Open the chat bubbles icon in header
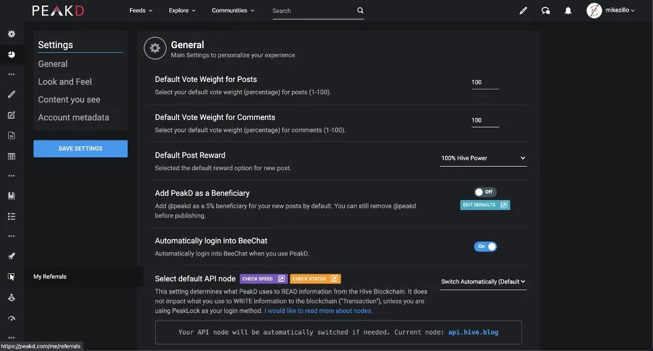 tap(545, 10)
